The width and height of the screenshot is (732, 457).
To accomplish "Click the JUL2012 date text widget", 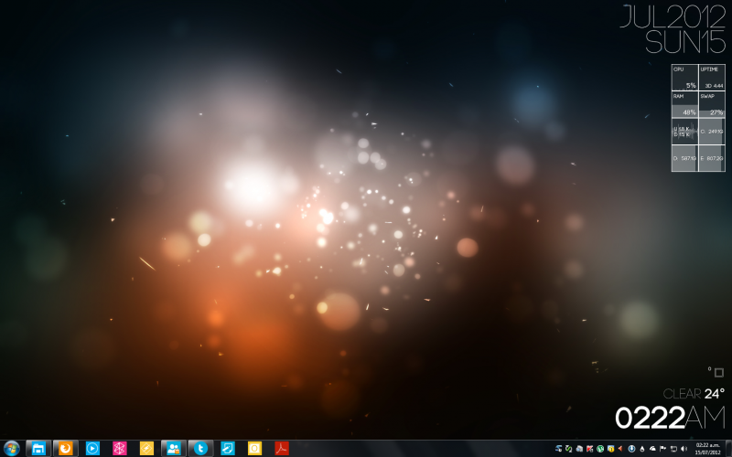I will 673,16.
